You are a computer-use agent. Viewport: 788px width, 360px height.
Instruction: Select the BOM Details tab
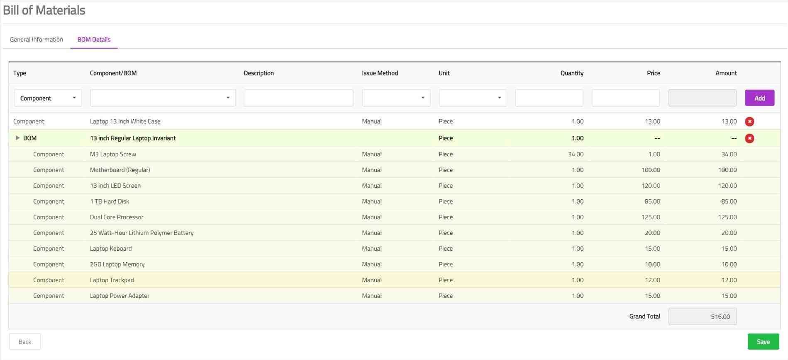coord(94,40)
